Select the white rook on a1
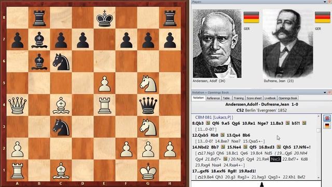Screen dimensions: 332x187 tap(17, 171)
